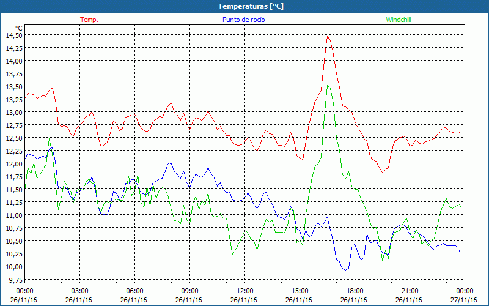Click the 9,75 y-axis value
The width and height of the screenshot is (489, 306).
point(15,280)
